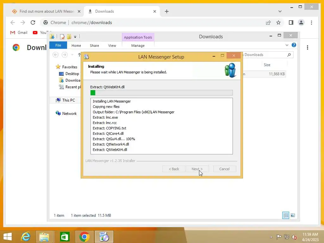Screen dimensions: 324x243
Task: Open Explorer recent locations dropdown arrow
Action: click(72, 55)
